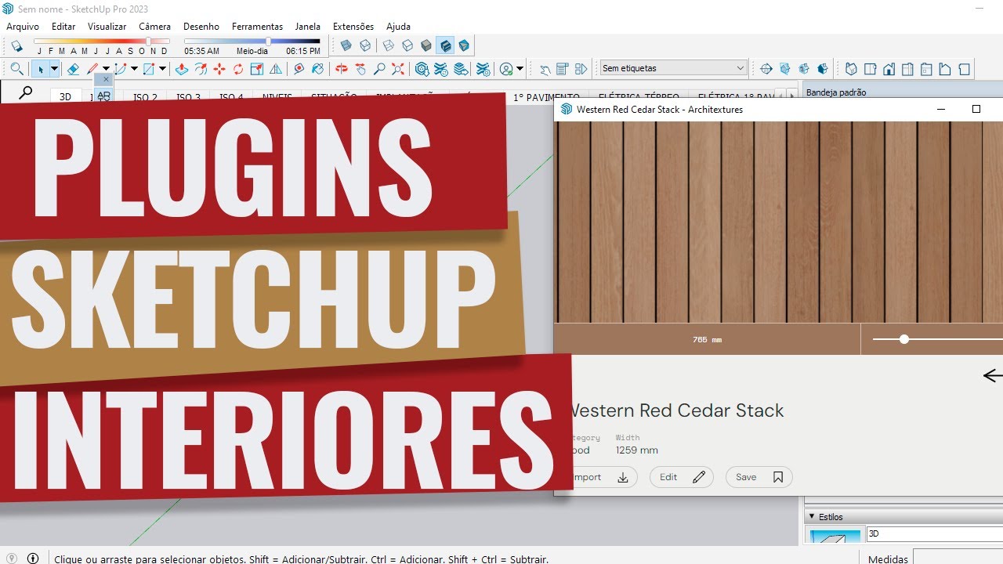Switch to Hidden Line face style
This screenshot has height=564, width=1003.
(407, 45)
